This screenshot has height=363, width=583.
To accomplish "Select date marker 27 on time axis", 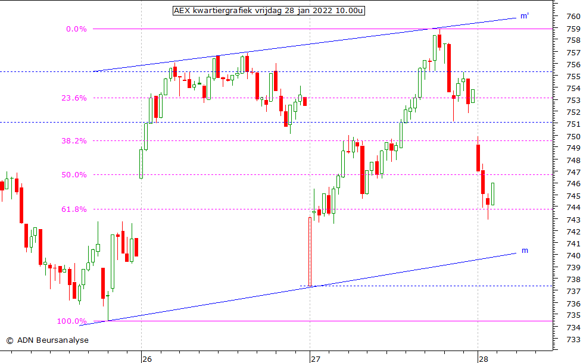I will pos(315,359).
